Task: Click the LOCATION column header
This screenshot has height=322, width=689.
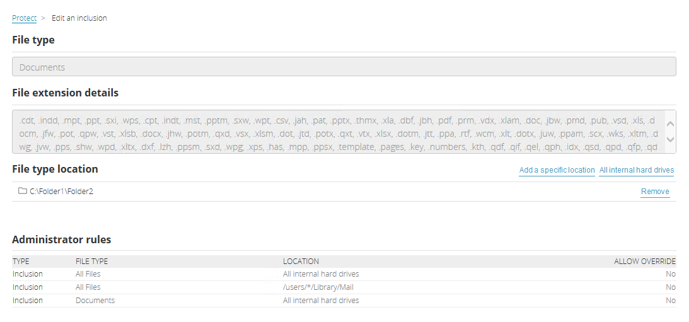Action: point(301,262)
